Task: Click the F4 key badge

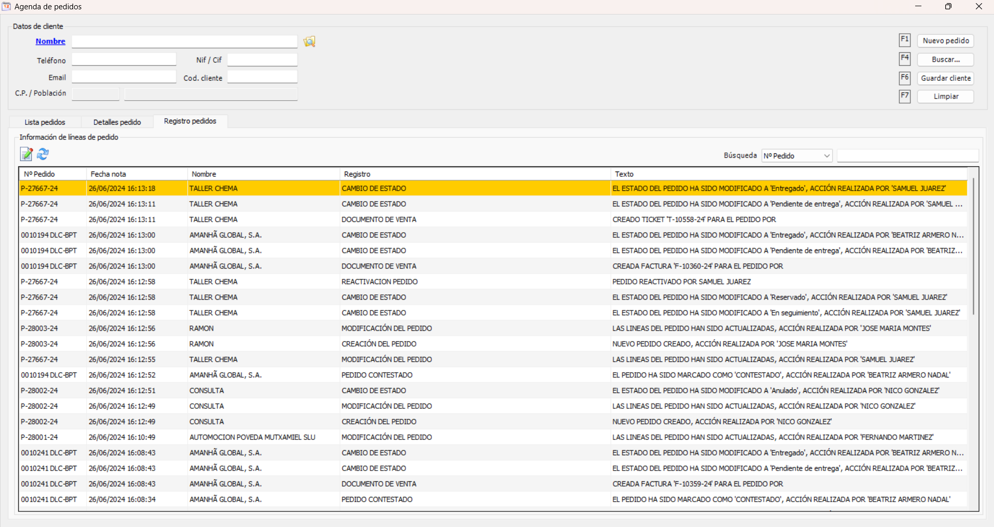Action: [x=904, y=59]
